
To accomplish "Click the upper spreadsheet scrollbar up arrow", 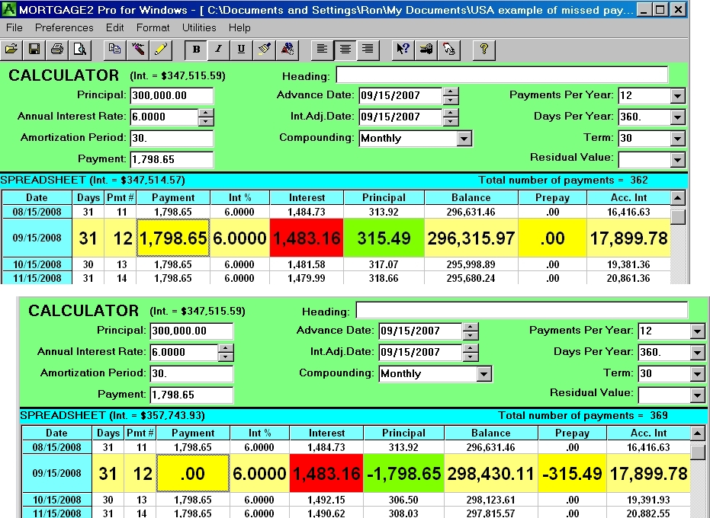I will 677,198.
